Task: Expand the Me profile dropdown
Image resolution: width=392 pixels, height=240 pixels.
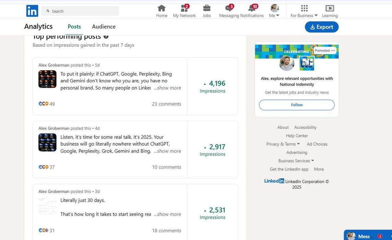Action: point(274,11)
